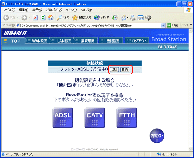Open the アドバンスト round button
Image resolution: width=194 pixels, height=158 pixels.
pos(157,136)
